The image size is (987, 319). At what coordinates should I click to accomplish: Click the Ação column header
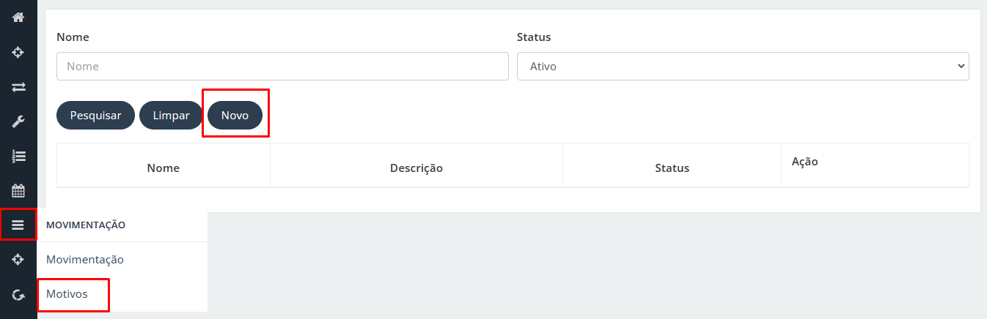(804, 162)
